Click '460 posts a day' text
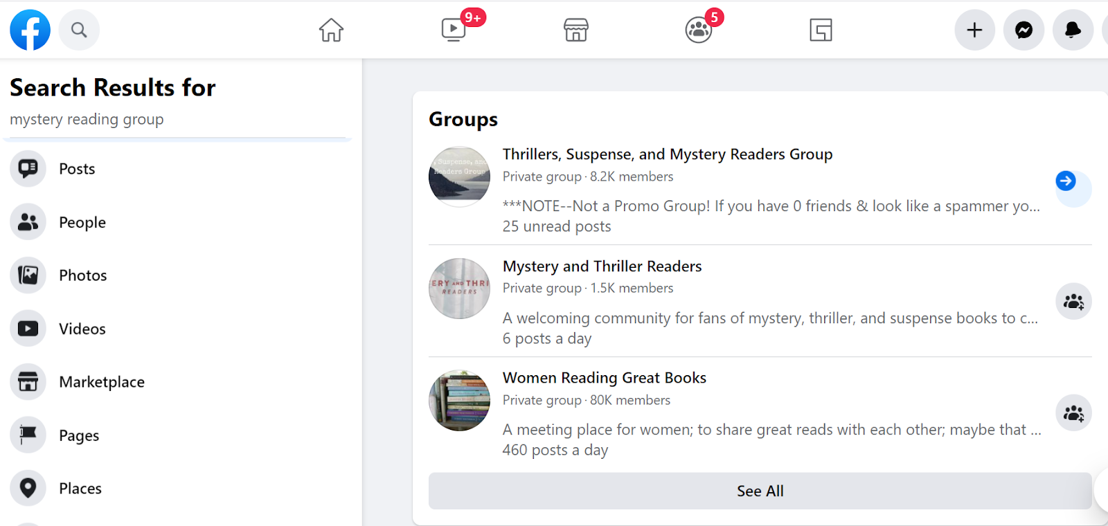Viewport: 1108px width, 526px height. 555,450
